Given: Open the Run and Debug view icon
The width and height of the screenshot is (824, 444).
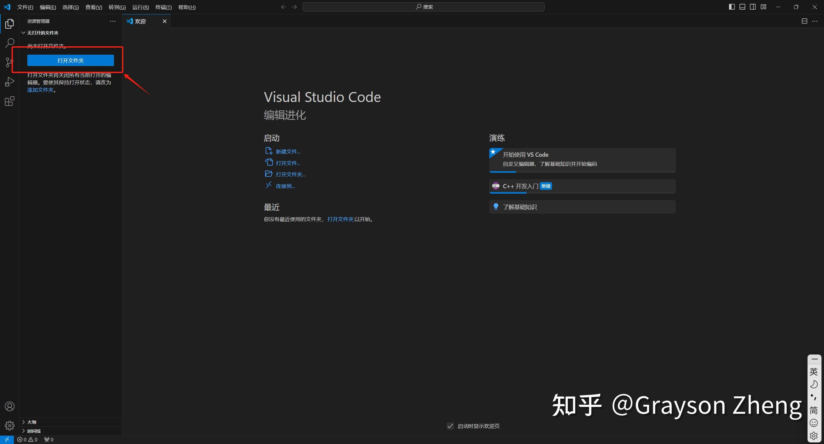Looking at the screenshot, I should click(10, 82).
